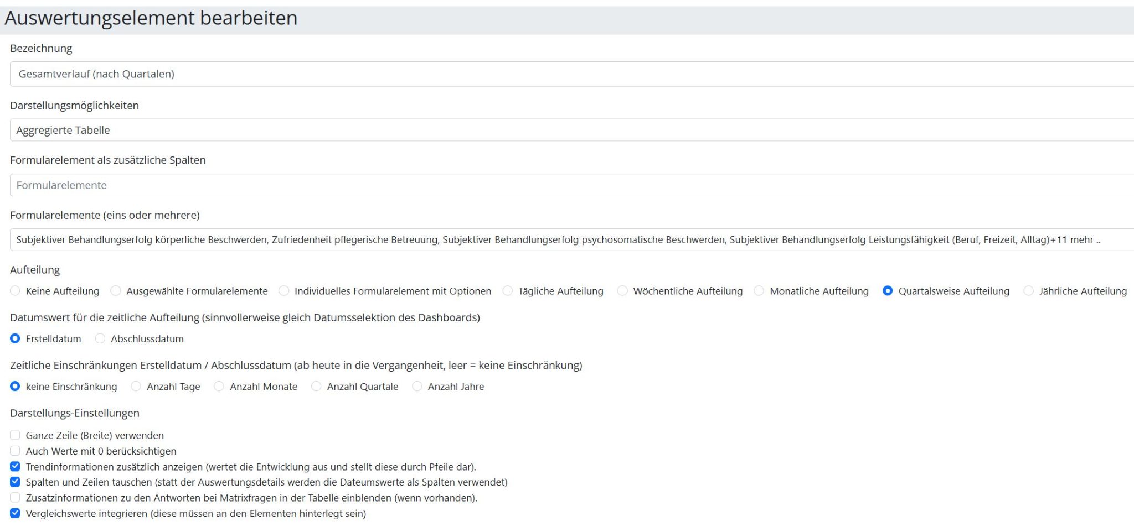Choose Abschlussdatum as date value
1134x527 pixels.
pos(100,338)
